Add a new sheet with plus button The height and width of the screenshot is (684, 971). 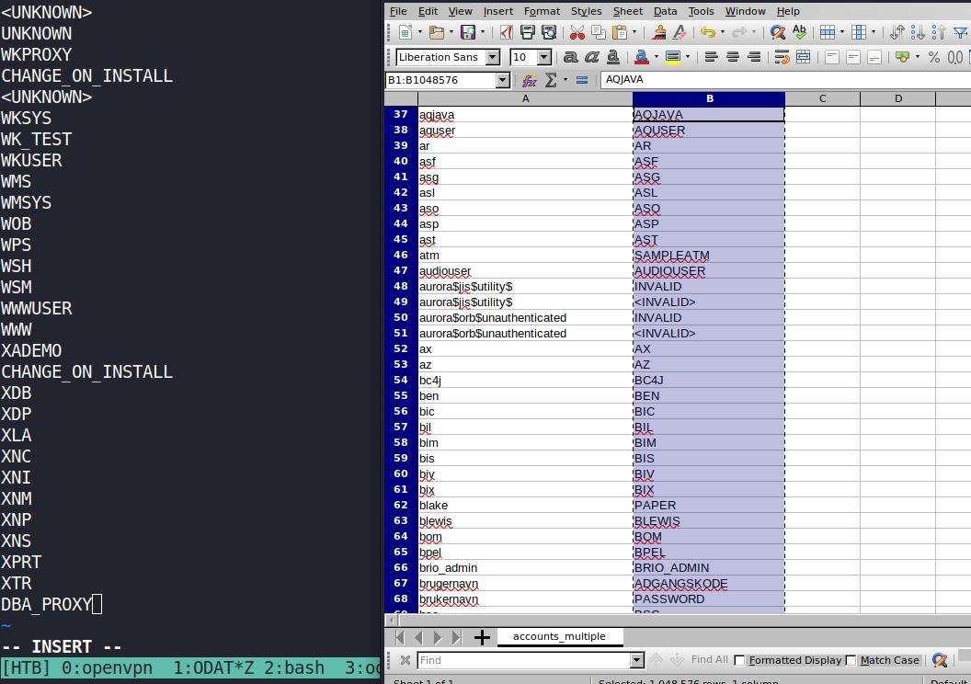(482, 637)
